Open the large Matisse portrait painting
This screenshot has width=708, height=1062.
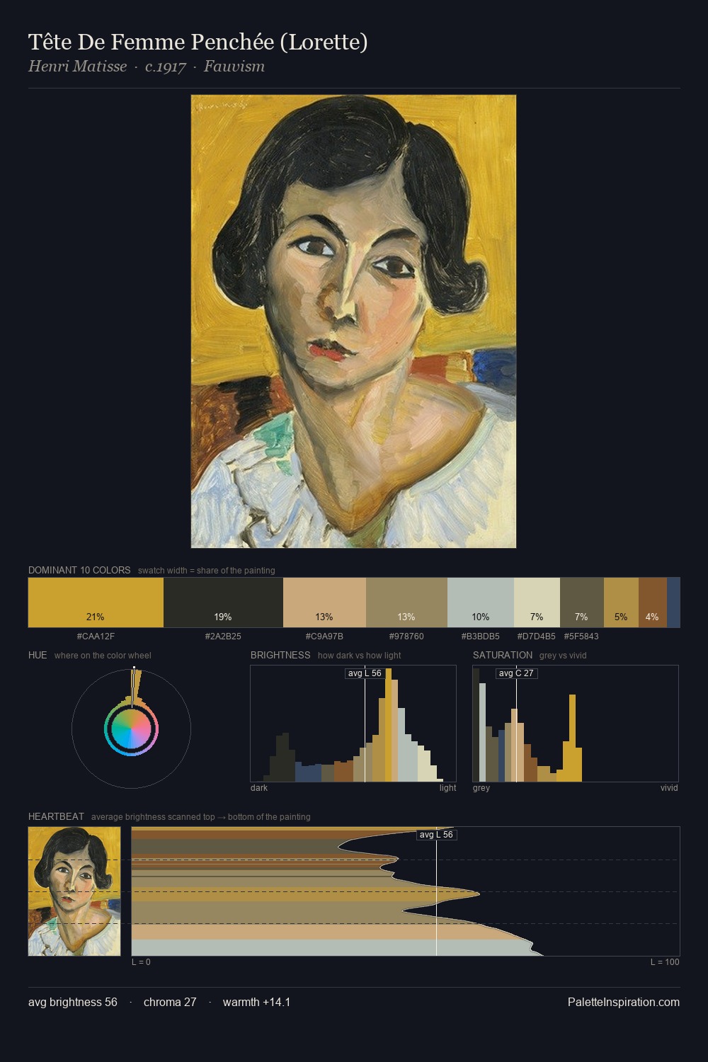point(353,321)
